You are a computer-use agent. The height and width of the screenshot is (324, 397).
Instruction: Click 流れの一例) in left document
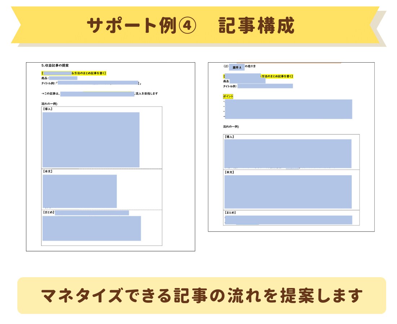click(x=49, y=104)
